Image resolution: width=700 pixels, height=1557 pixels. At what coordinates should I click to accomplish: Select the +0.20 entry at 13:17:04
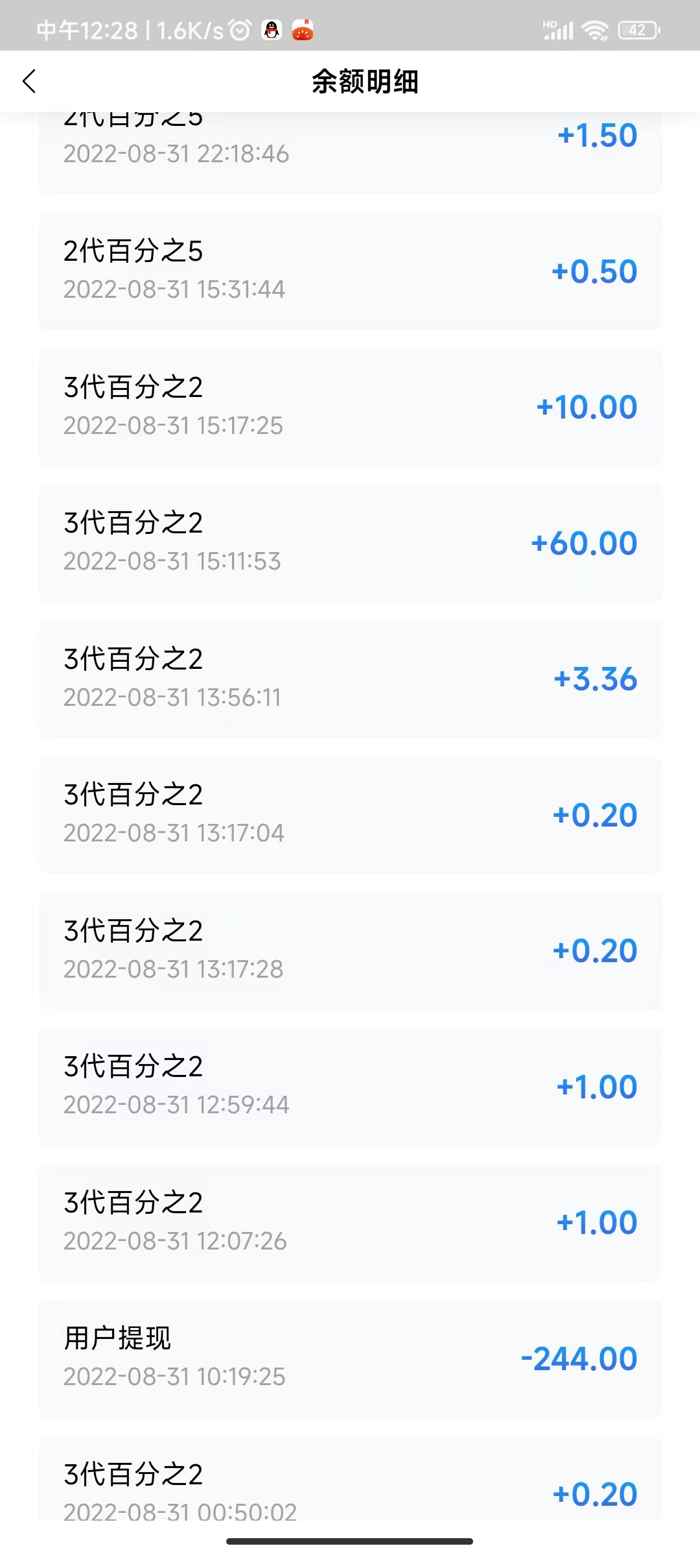point(350,815)
